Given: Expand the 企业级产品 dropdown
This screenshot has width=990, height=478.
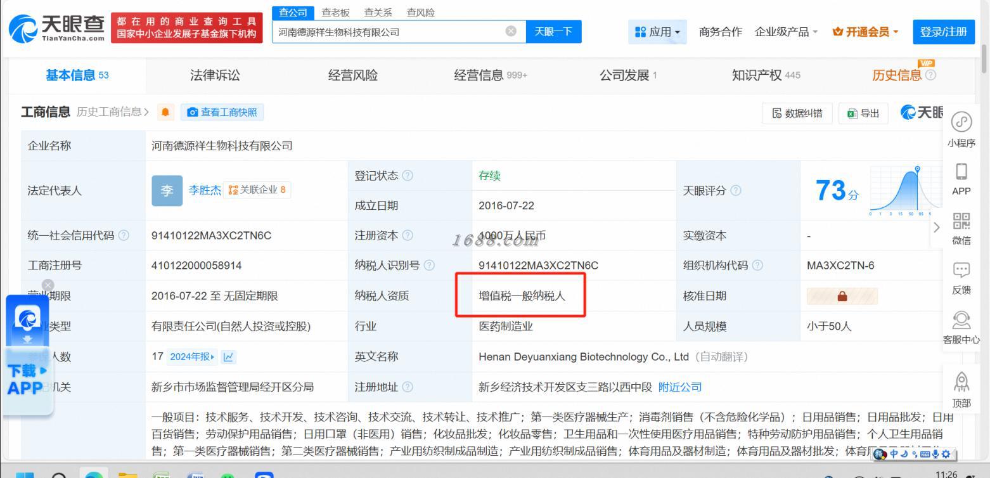Looking at the screenshot, I should tap(786, 32).
